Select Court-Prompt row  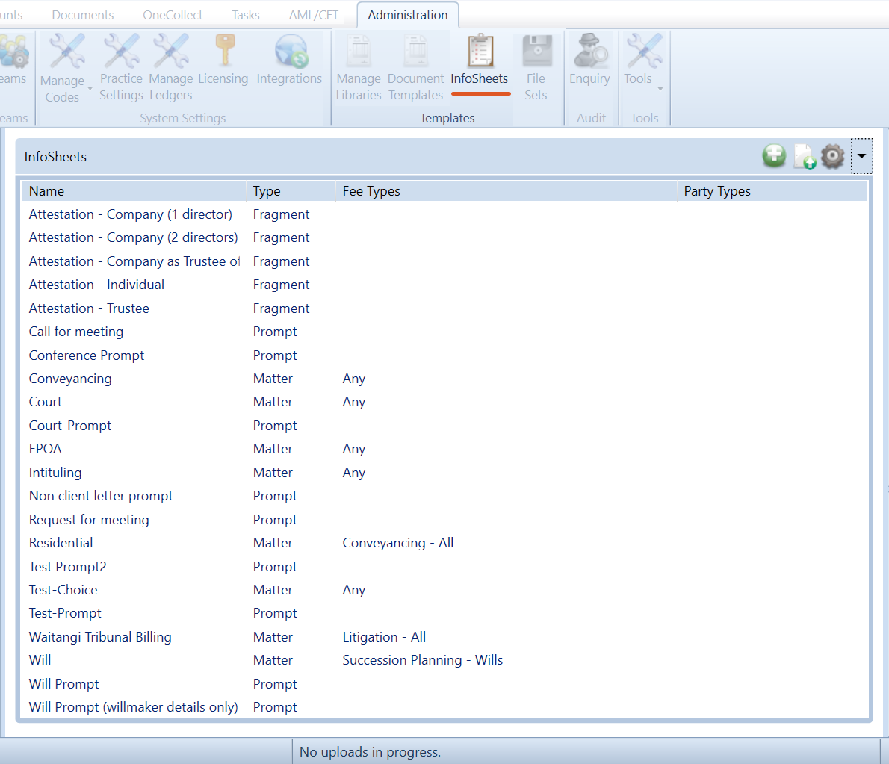444,426
